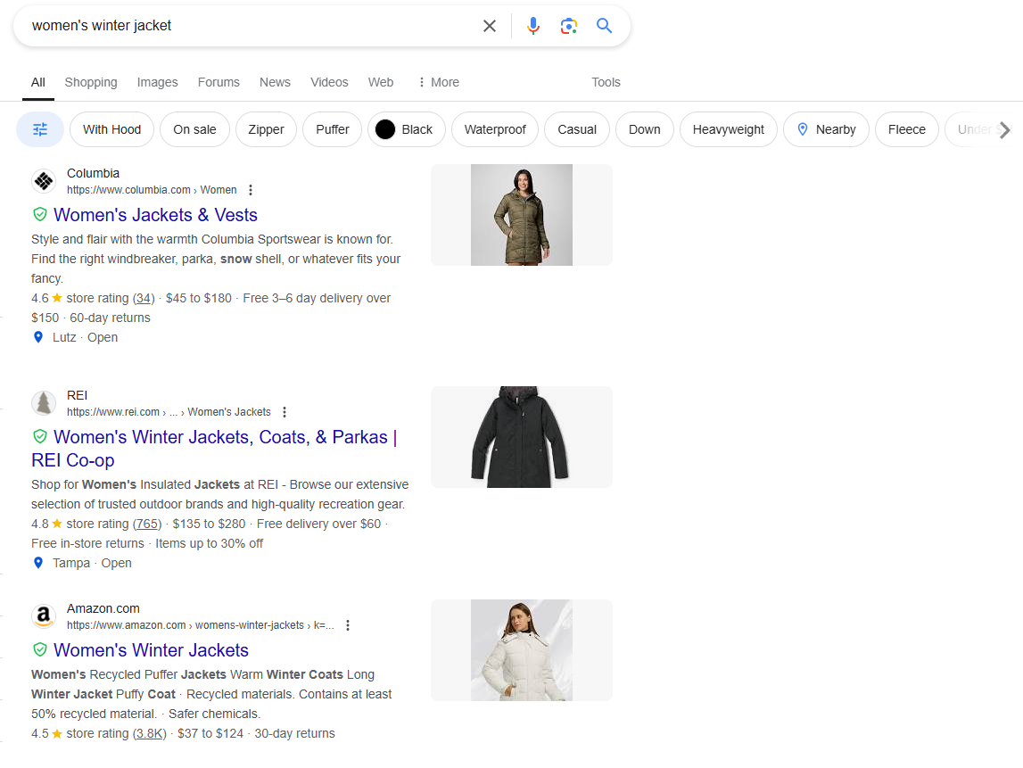Click the REI site favicon
This screenshot has height=768, width=1023.
click(44, 403)
